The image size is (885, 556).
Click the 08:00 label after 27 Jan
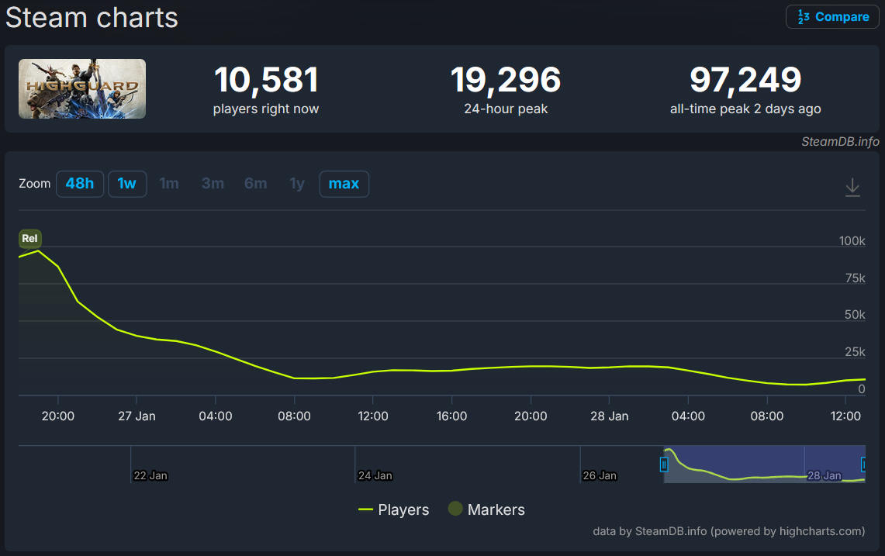click(x=294, y=416)
